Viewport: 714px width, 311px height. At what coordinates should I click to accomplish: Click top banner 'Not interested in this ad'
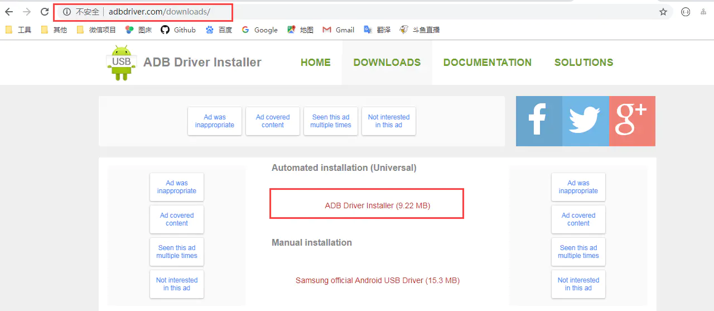(x=389, y=121)
